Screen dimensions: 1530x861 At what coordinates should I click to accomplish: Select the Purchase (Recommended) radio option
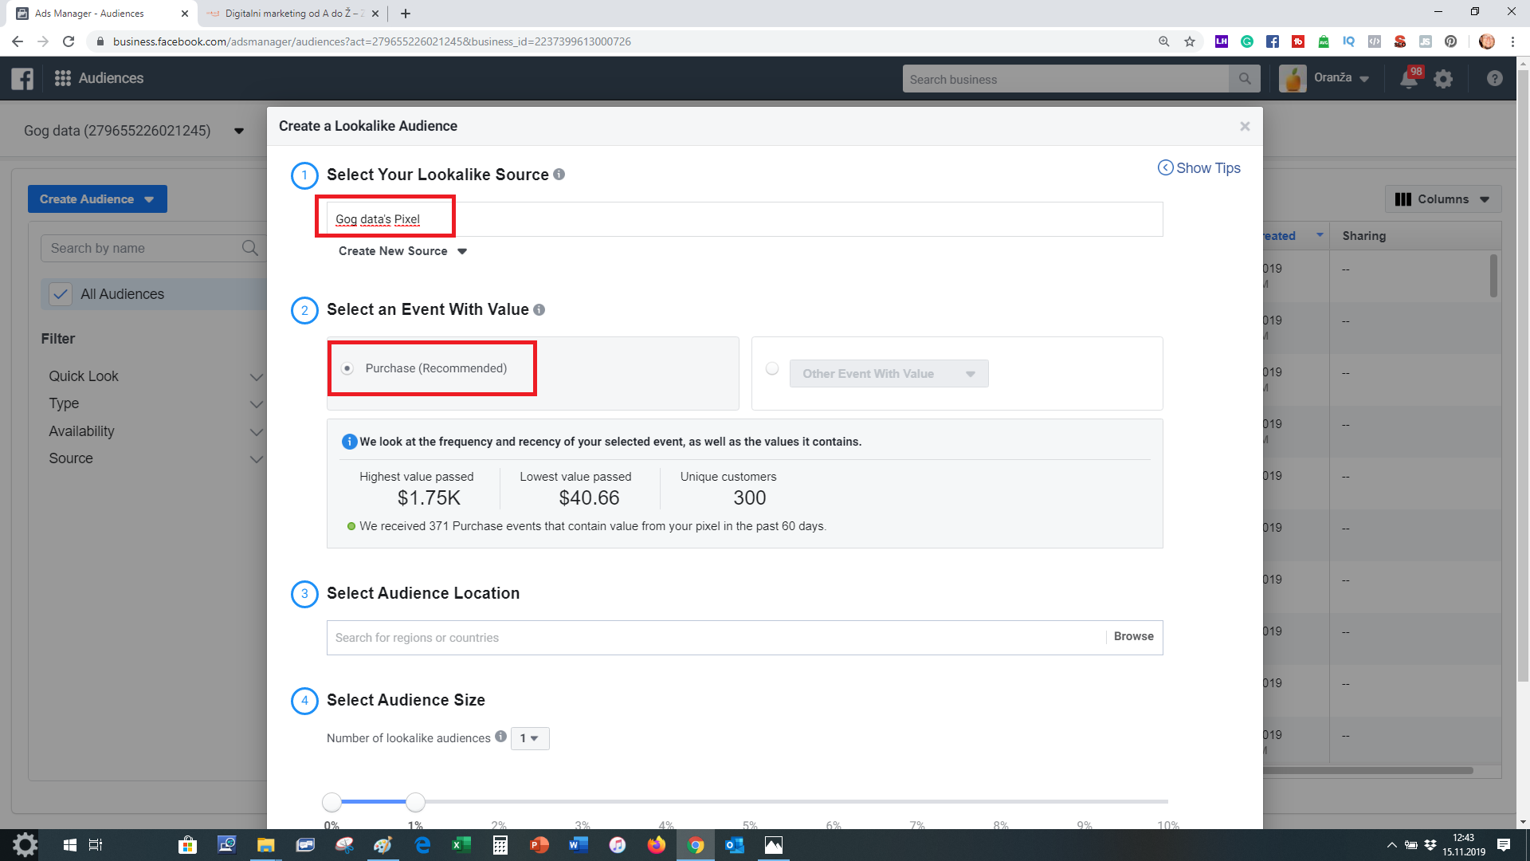click(347, 368)
